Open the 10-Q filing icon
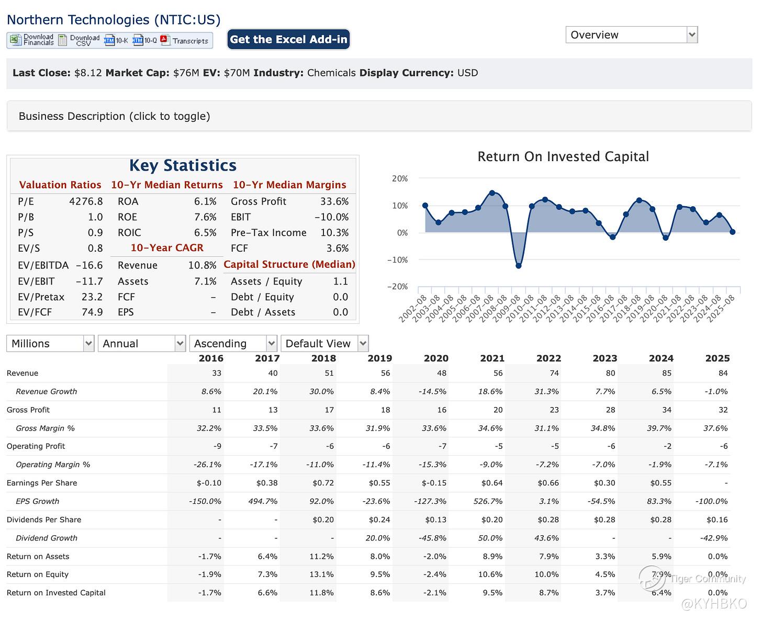762x621 pixels. [x=138, y=40]
